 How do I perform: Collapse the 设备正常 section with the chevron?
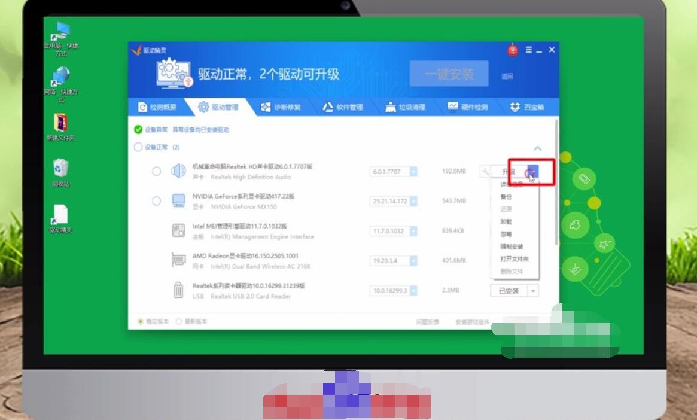537,148
